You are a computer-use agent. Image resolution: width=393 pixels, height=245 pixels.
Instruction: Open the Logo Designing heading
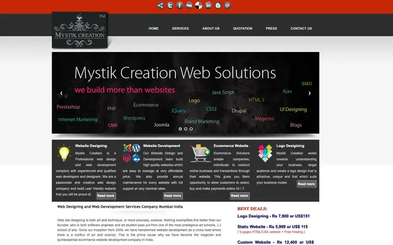(290, 146)
